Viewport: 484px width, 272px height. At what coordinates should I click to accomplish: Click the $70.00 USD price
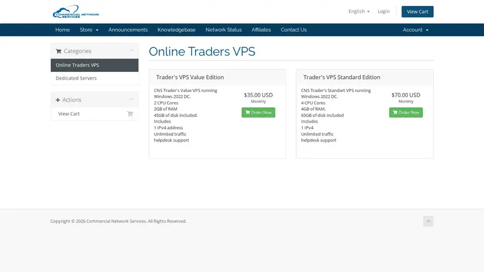[406, 95]
